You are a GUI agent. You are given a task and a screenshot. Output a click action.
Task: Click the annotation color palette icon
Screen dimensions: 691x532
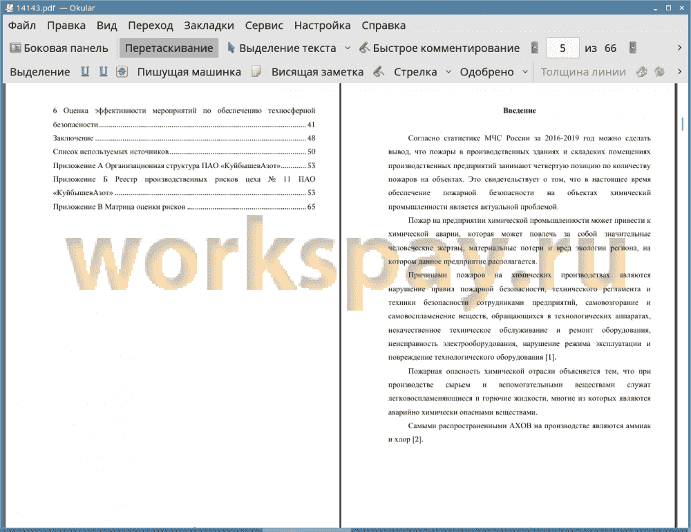(x=642, y=71)
